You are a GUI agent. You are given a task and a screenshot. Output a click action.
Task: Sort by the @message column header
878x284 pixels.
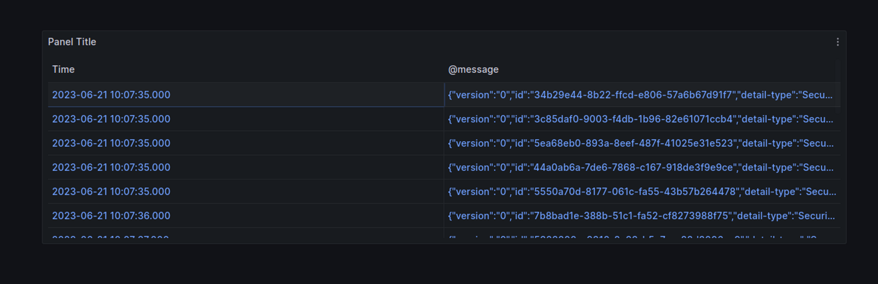pos(473,70)
